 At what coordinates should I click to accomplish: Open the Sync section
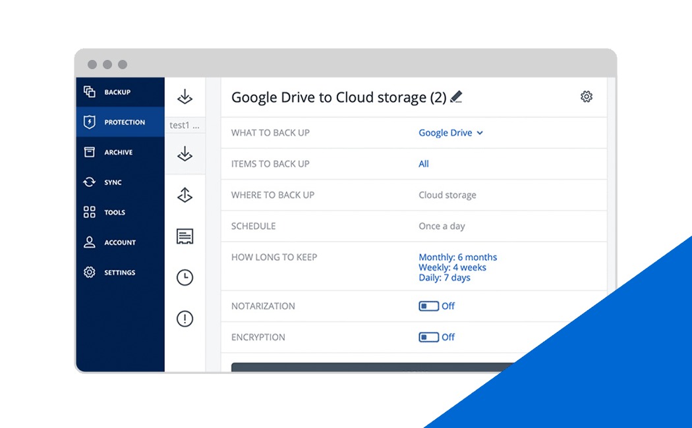click(120, 182)
